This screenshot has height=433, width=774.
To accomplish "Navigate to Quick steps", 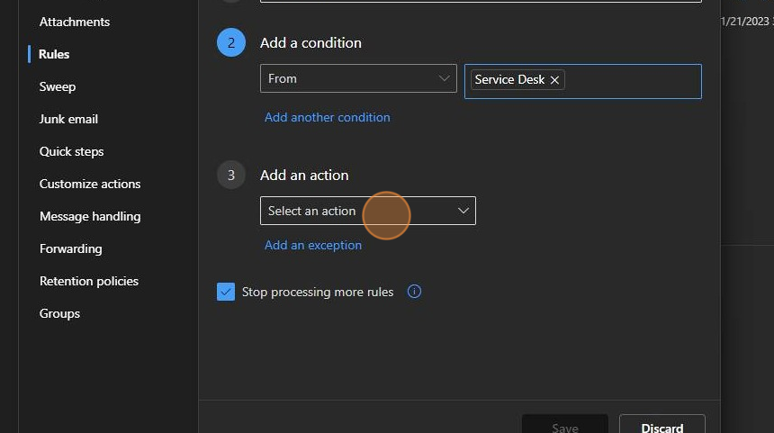I will [71, 151].
